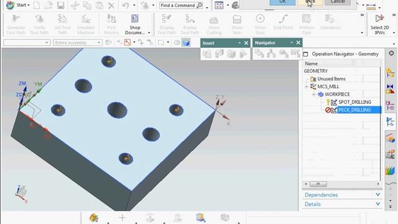The width and height of the screenshot is (398, 224).
Task: Click the Cut scissors icon
Action: [75, 5]
